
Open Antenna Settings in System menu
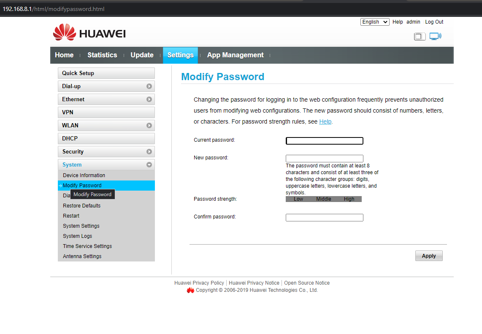82,256
